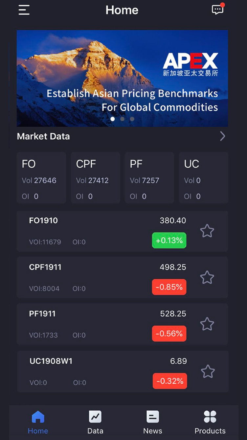Select the FO market card
Screen dimensions: 247x440
[41, 178]
